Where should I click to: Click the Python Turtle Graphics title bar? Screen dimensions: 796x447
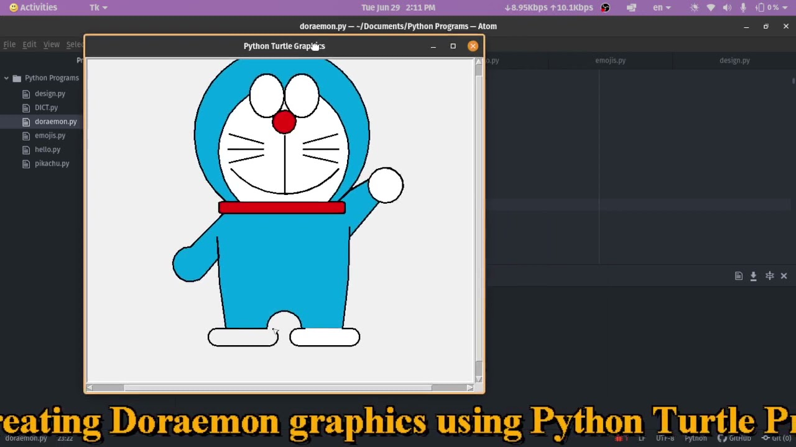[284, 46]
